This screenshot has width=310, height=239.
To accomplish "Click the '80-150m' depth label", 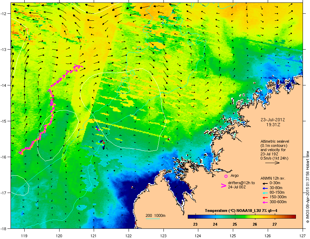I will point(277,193).
